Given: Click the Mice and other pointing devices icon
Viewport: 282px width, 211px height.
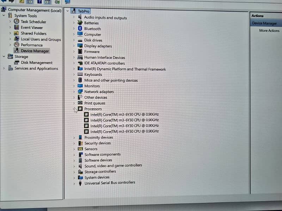Looking at the screenshot, I should [x=80, y=80].
